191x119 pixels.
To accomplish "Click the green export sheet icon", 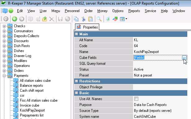I will [108, 19].
